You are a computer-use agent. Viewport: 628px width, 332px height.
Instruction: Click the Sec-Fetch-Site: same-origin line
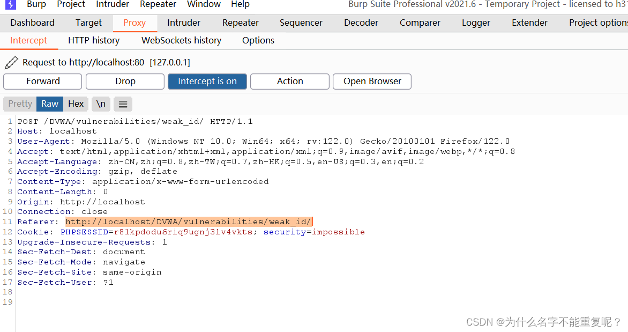click(x=89, y=272)
